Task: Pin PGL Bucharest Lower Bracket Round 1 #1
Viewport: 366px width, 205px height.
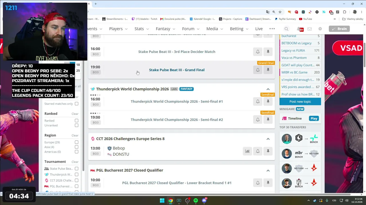Action: click(x=268, y=183)
